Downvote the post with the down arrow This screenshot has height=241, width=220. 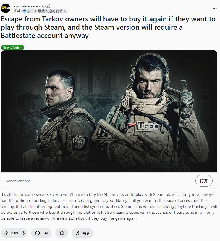coord(23,233)
